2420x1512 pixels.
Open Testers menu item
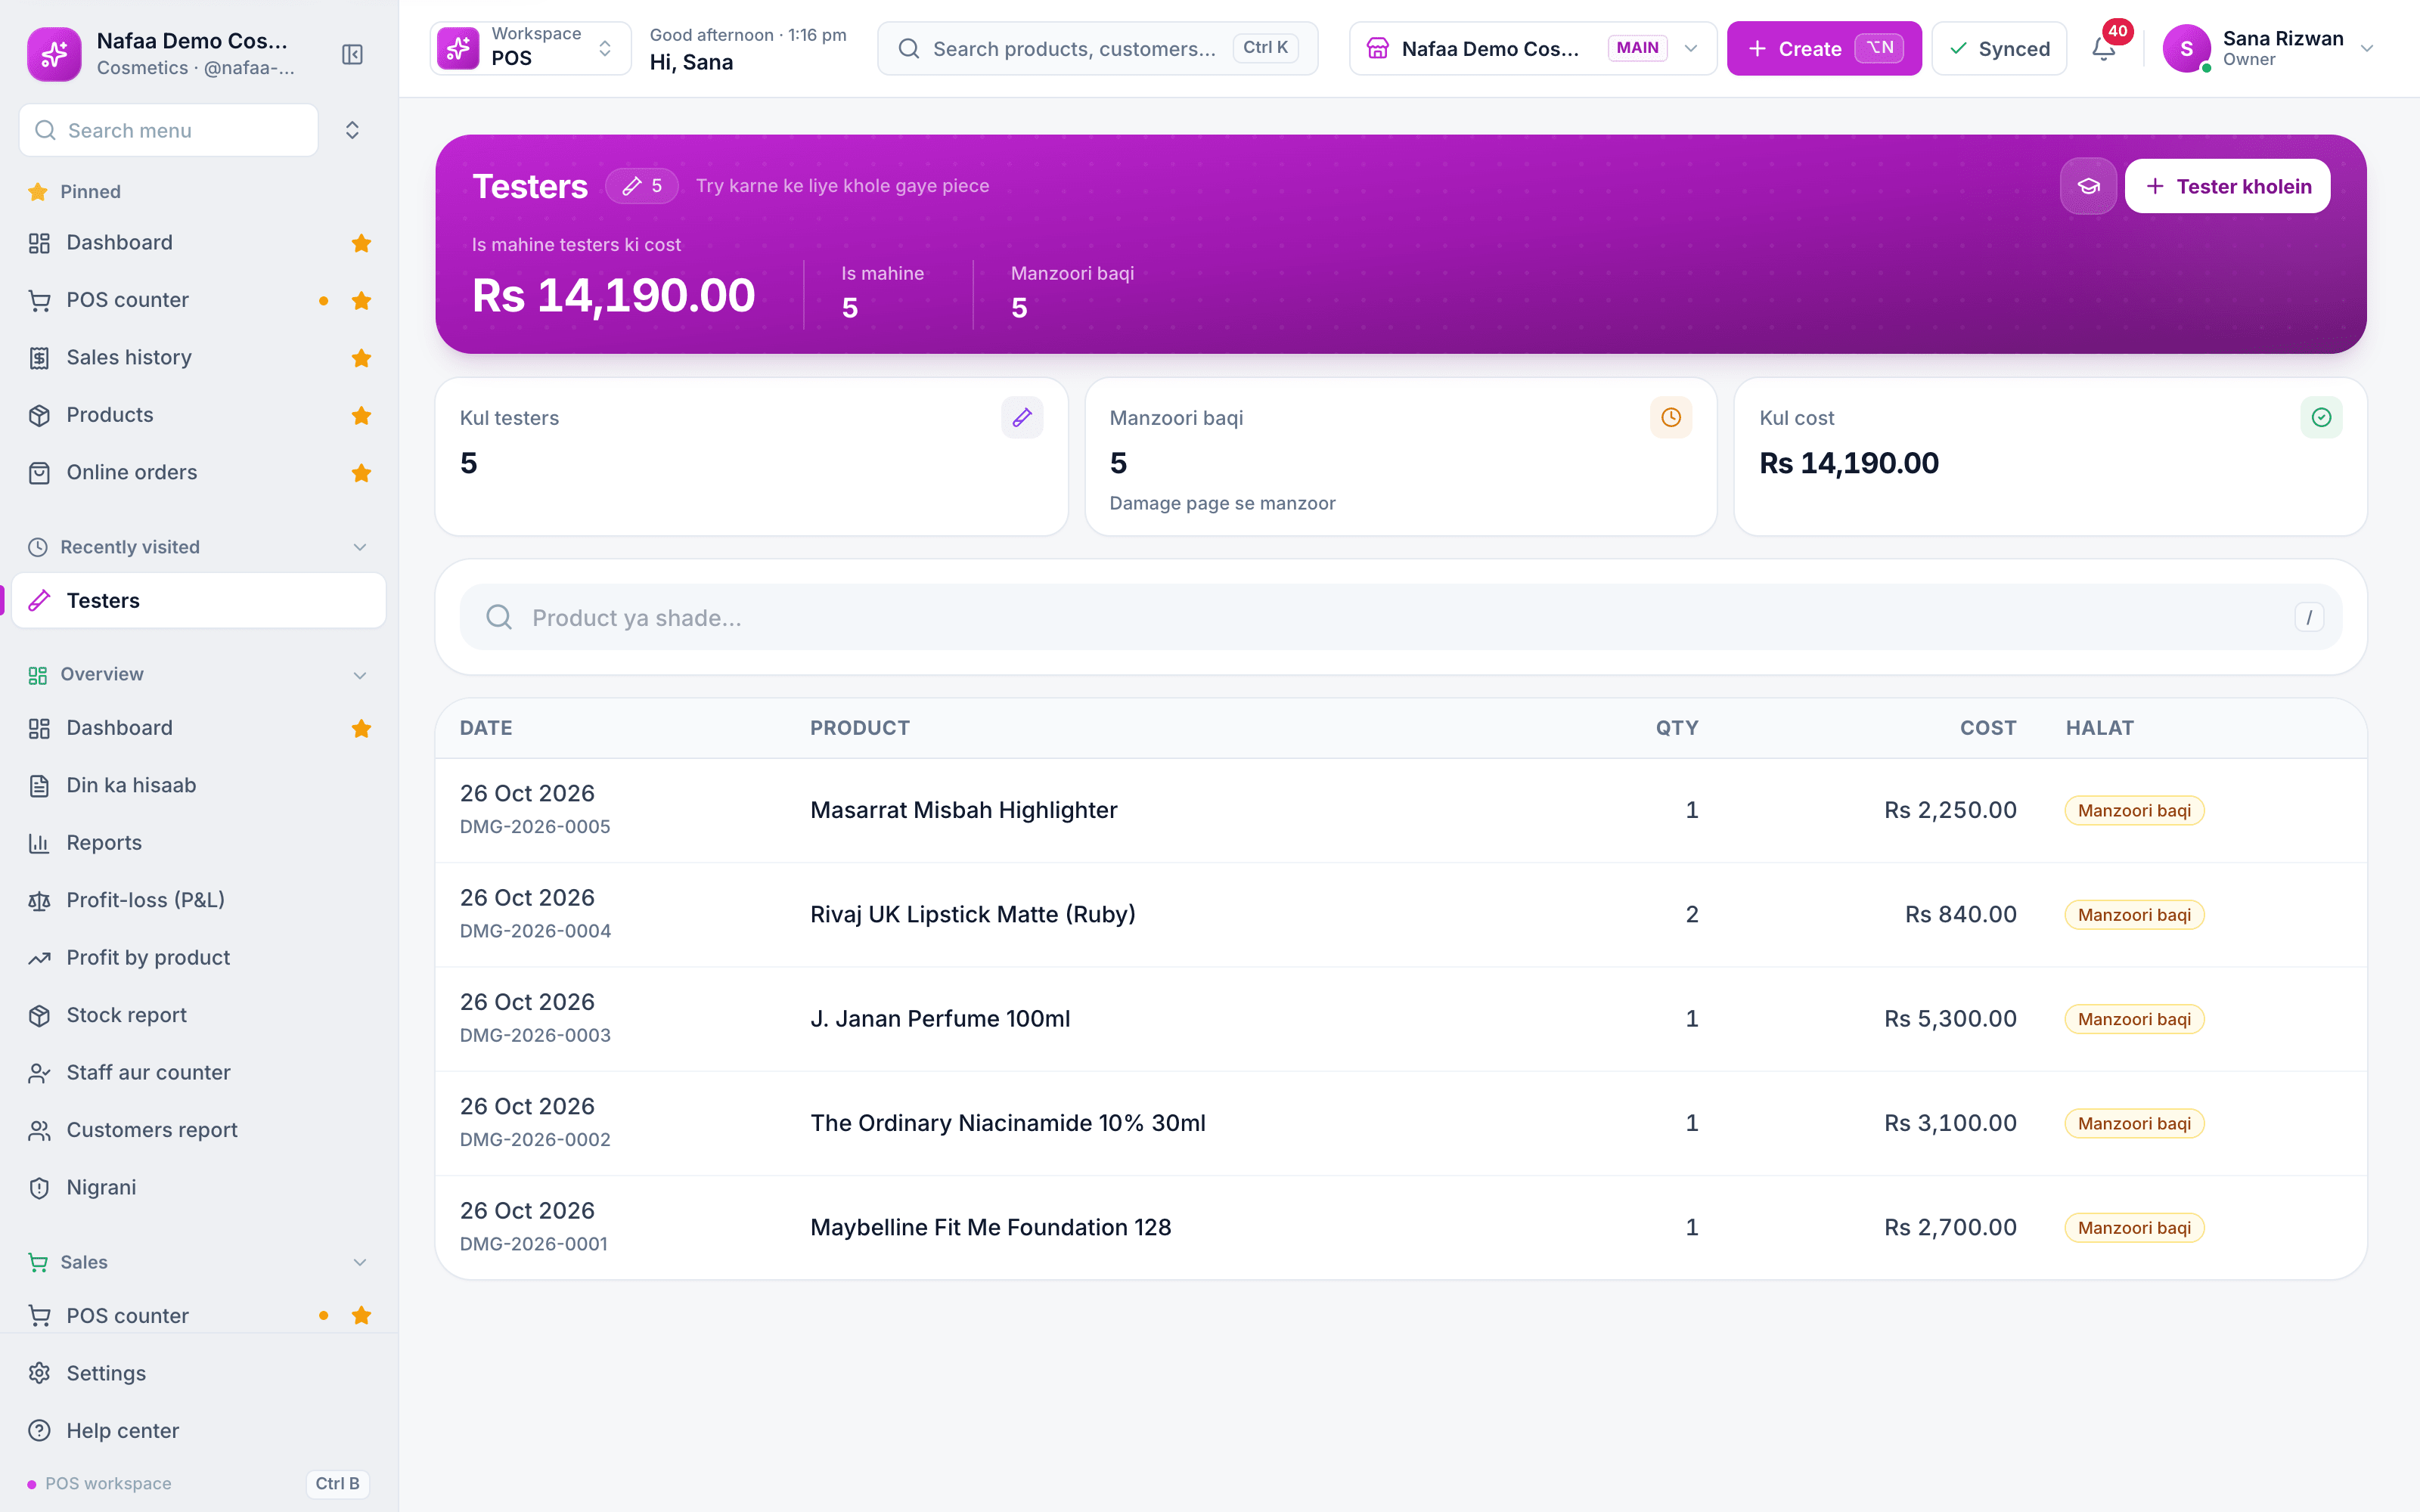[x=199, y=600]
